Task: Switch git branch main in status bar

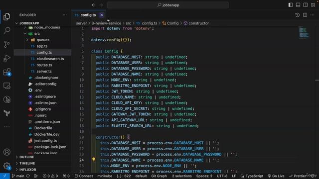Action: (18, 176)
